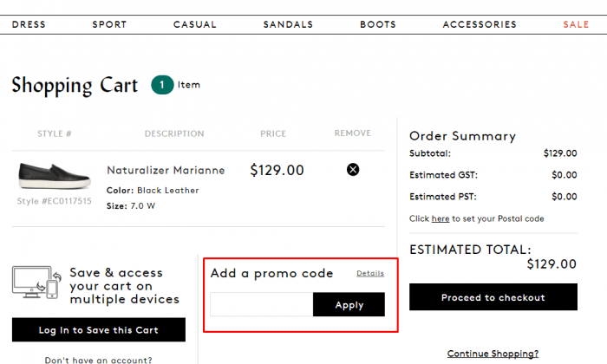Proceed to checkout
The height and width of the screenshot is (364, 607).
(493, 297)
